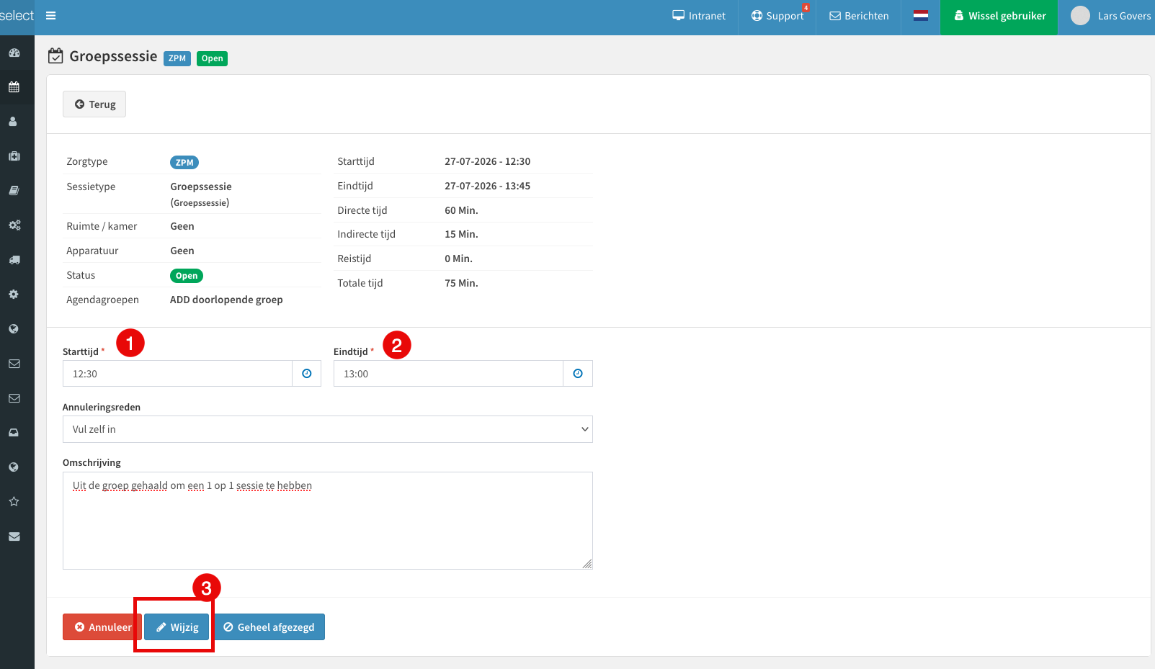
Task: Open the star icon in sidebar
Action: click(x=14, y=502)
